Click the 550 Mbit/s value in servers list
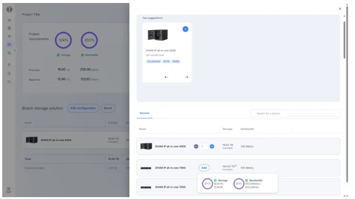Viewport: 355px width, 199px height. click(247, 168)
